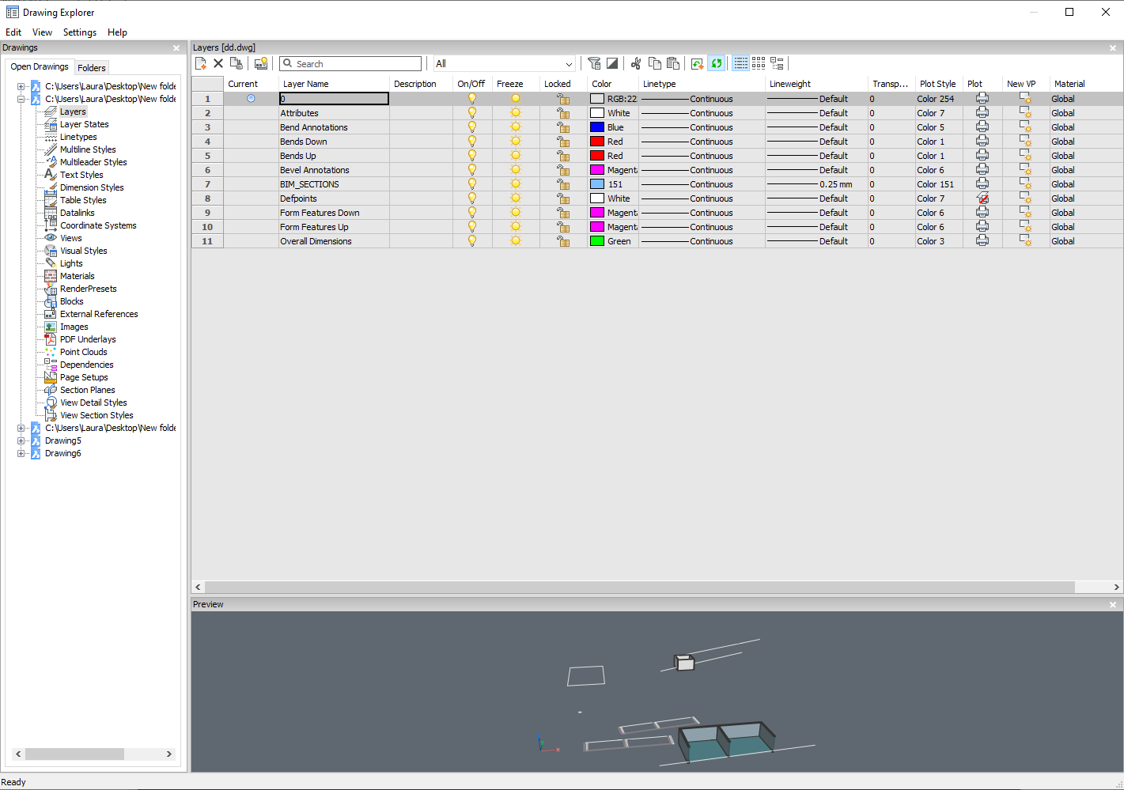Click the New layer icon in toolbar
The height and width of the screenshot is (790, 1124).
201,63
